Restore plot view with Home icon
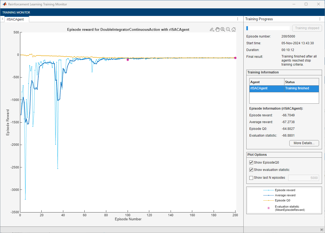The image size is (325, 233). pyautogui.click(x=234, y=29)
